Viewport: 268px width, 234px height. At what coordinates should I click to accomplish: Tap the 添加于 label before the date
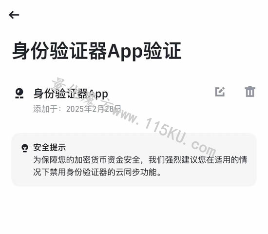pyautogui.click(x=45, y=109)
